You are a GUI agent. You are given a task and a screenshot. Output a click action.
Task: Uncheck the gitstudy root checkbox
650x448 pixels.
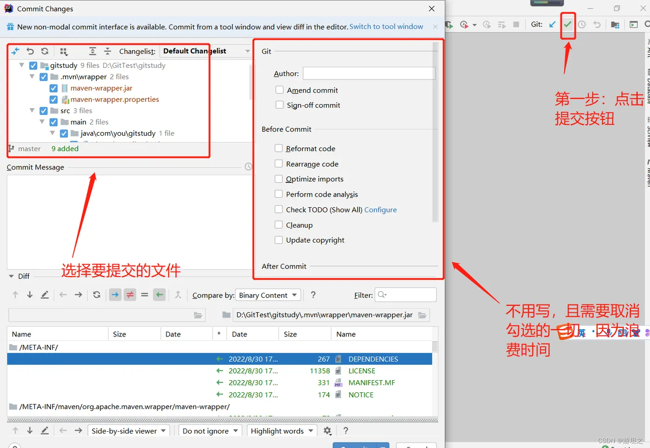pyautogui.click(x=33, y=66)
